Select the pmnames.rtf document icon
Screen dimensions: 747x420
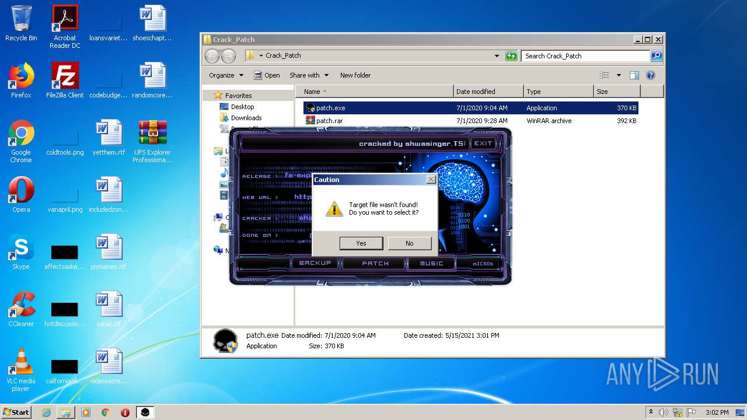[109, 252]
